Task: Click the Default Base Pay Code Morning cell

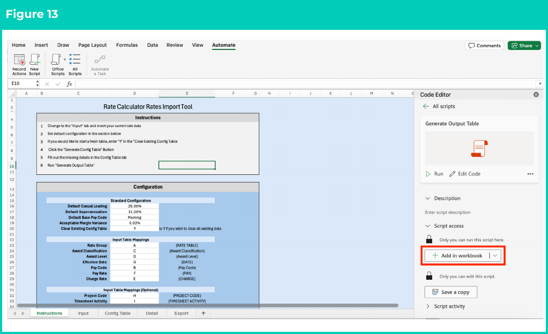Action: point(135,217)
